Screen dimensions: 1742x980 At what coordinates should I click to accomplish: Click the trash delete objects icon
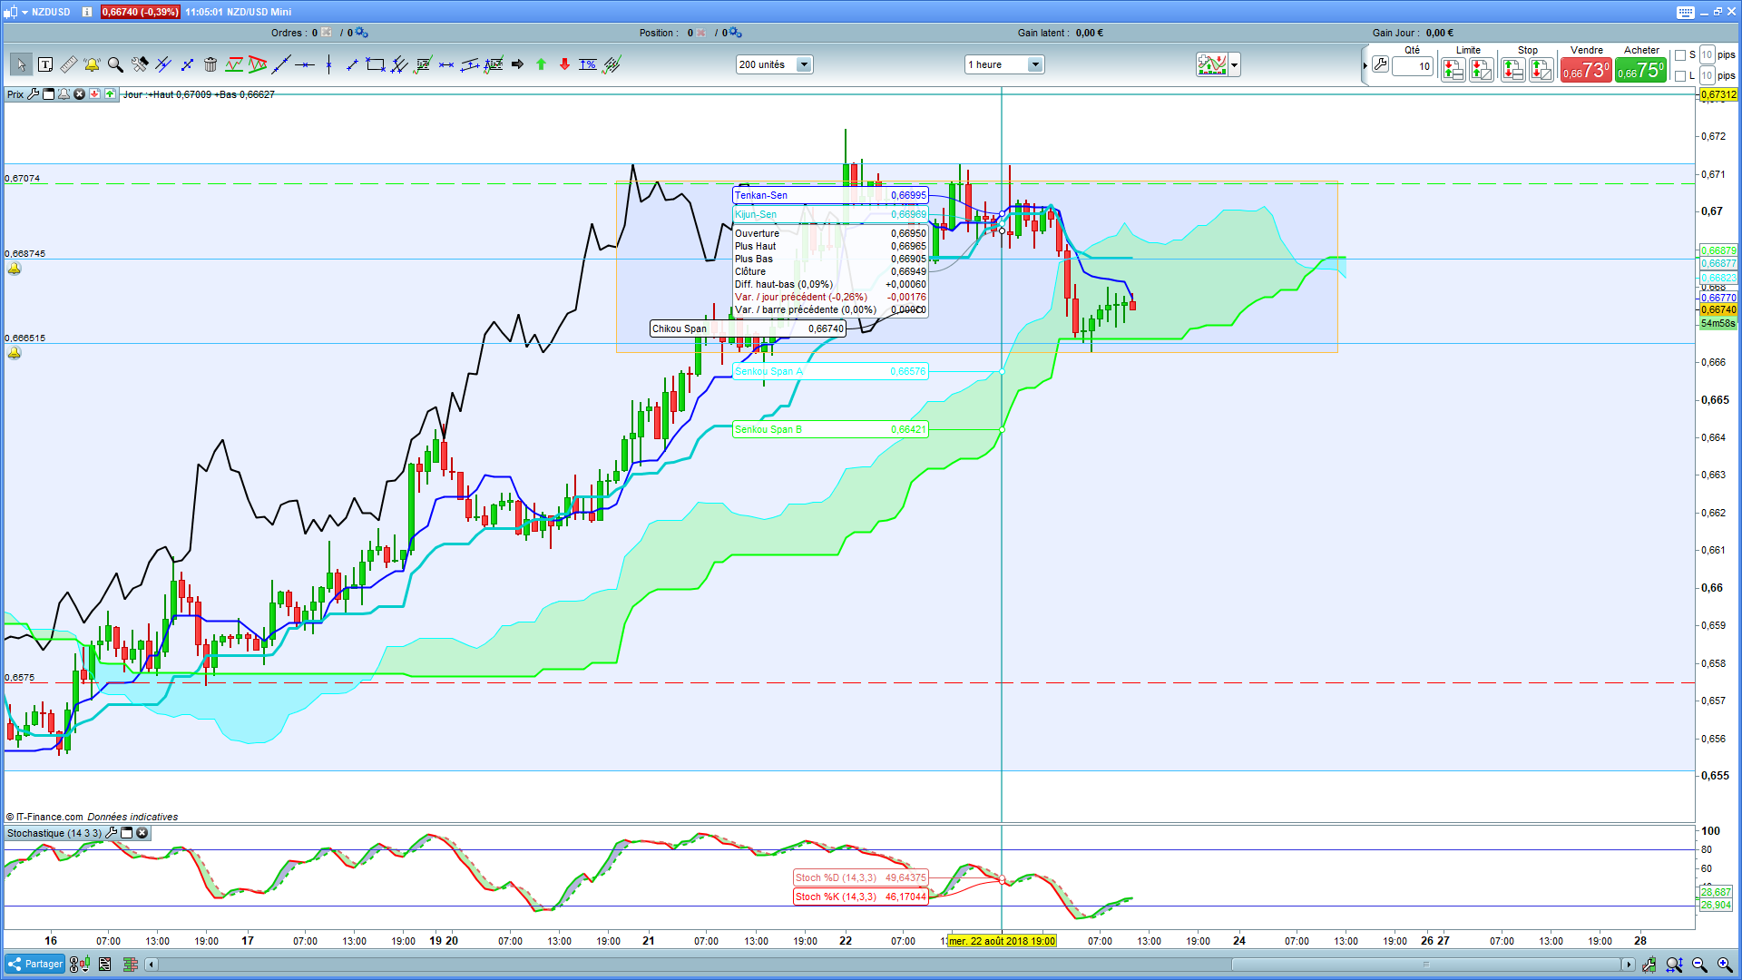[210, 64]
